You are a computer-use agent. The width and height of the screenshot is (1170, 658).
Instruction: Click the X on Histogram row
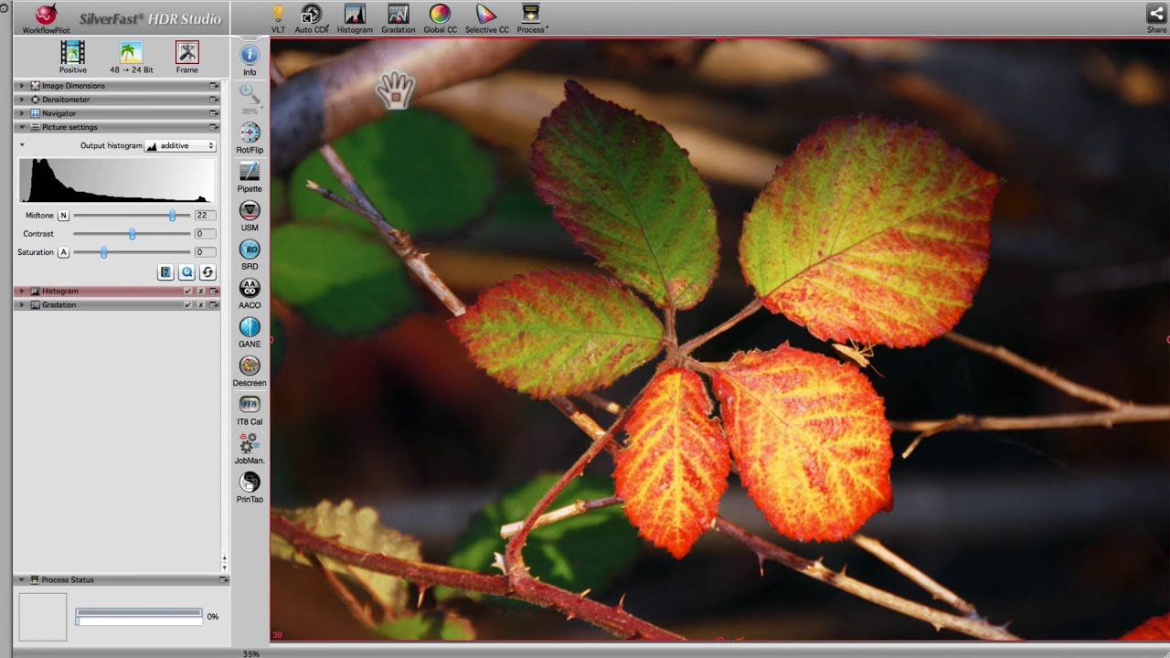[200, 292]
